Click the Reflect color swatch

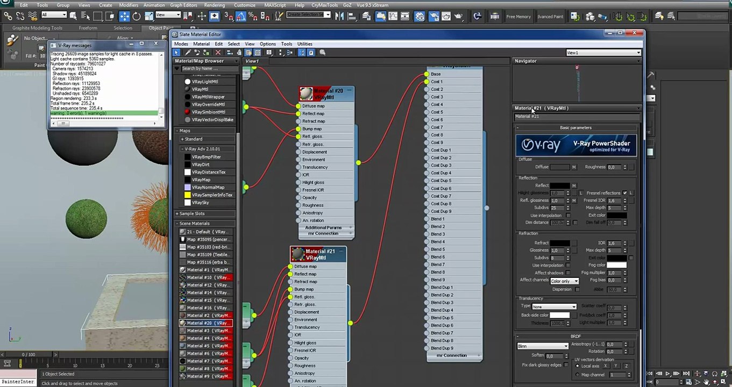560,185
